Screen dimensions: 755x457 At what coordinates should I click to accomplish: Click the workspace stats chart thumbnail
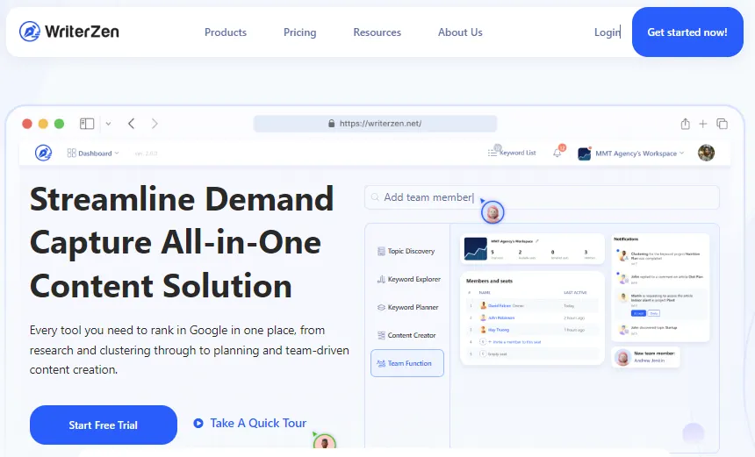tap(476, 249)
